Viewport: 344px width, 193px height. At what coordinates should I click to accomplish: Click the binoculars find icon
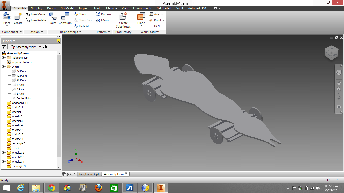tap(45, 47)
